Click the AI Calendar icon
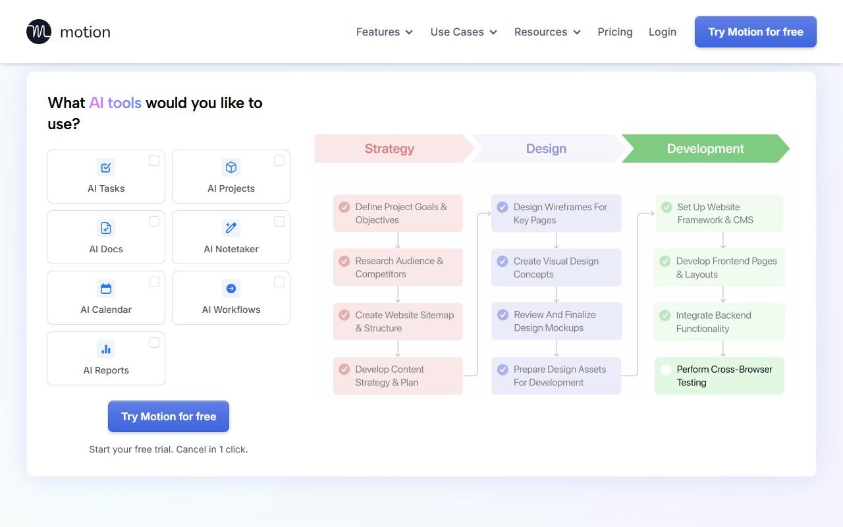This screenshot has width=843, height=527. point(106,289)
